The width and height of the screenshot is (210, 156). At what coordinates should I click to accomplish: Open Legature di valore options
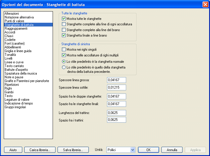(x=28, y=100)
